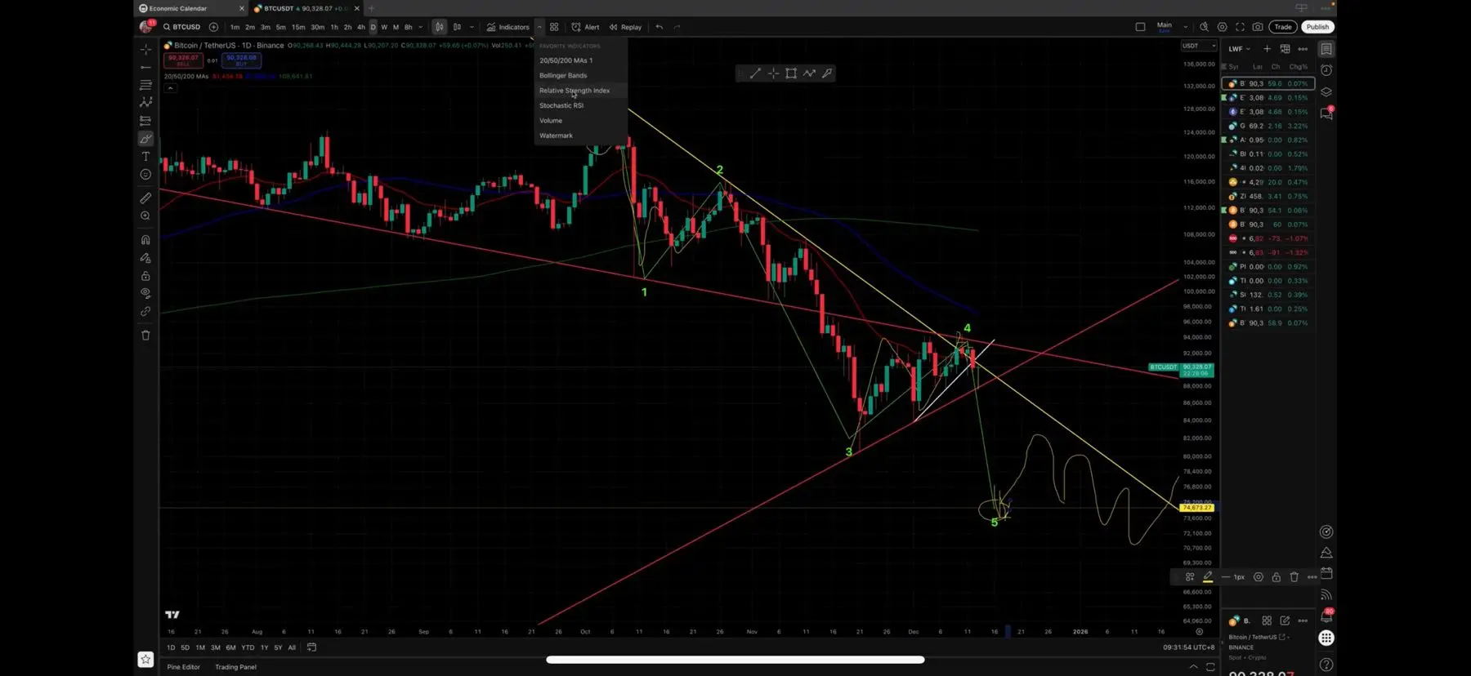Toggle the watchlist panel icon
1471x676 pixels.
pos(1326,49)
